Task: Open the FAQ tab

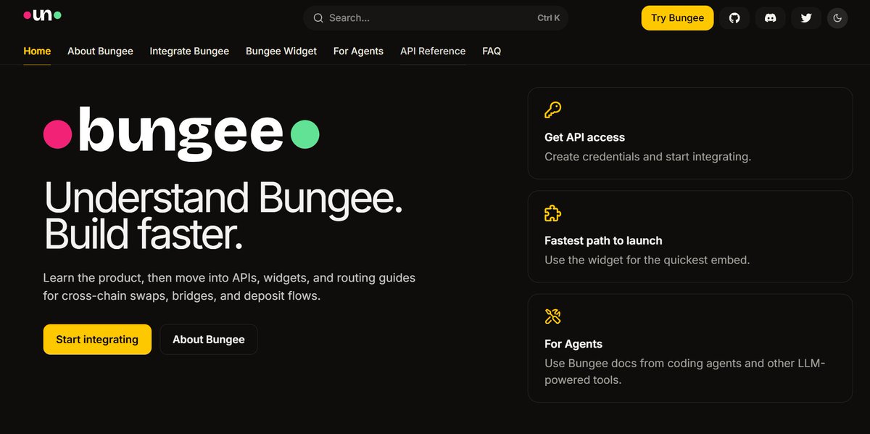Action: tap(492, 51)
